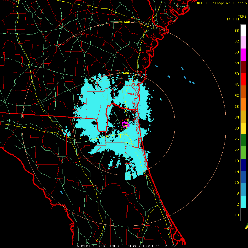
Task: Click the '2' legend value
Action: click(238, 204)
